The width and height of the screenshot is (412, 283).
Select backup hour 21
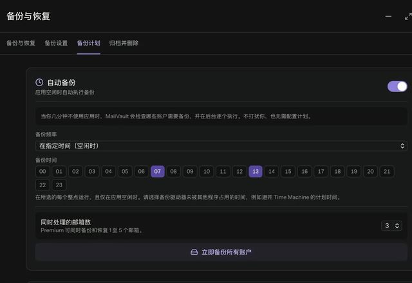tap(387, 172)
